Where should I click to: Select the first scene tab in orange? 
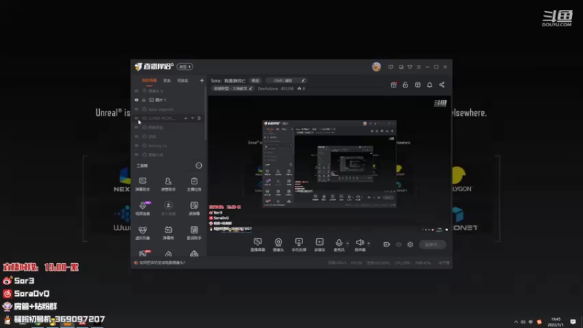149,80
